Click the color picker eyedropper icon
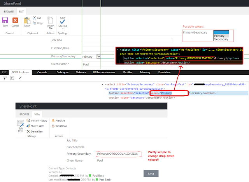The width and height of the screenshot is (249, 182). [20, 78]
